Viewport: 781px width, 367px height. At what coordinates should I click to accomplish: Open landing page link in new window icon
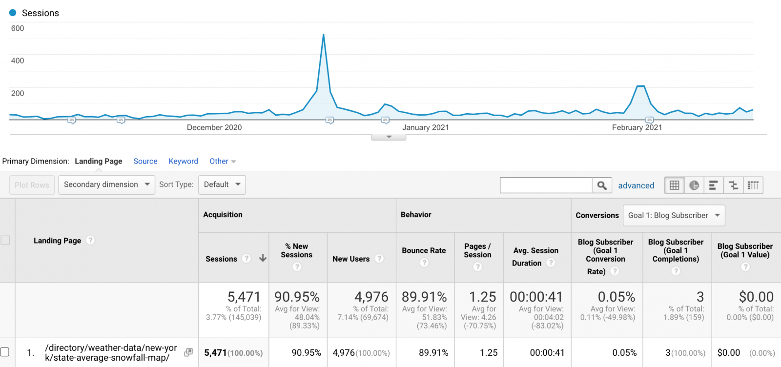pos(188,352)
